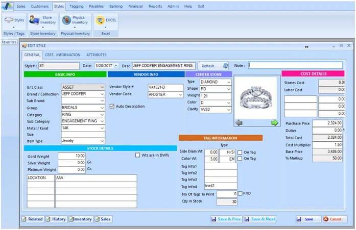356x230 pixels.
Task: Open the Styles ring icon
Action: tap(9, 20)
